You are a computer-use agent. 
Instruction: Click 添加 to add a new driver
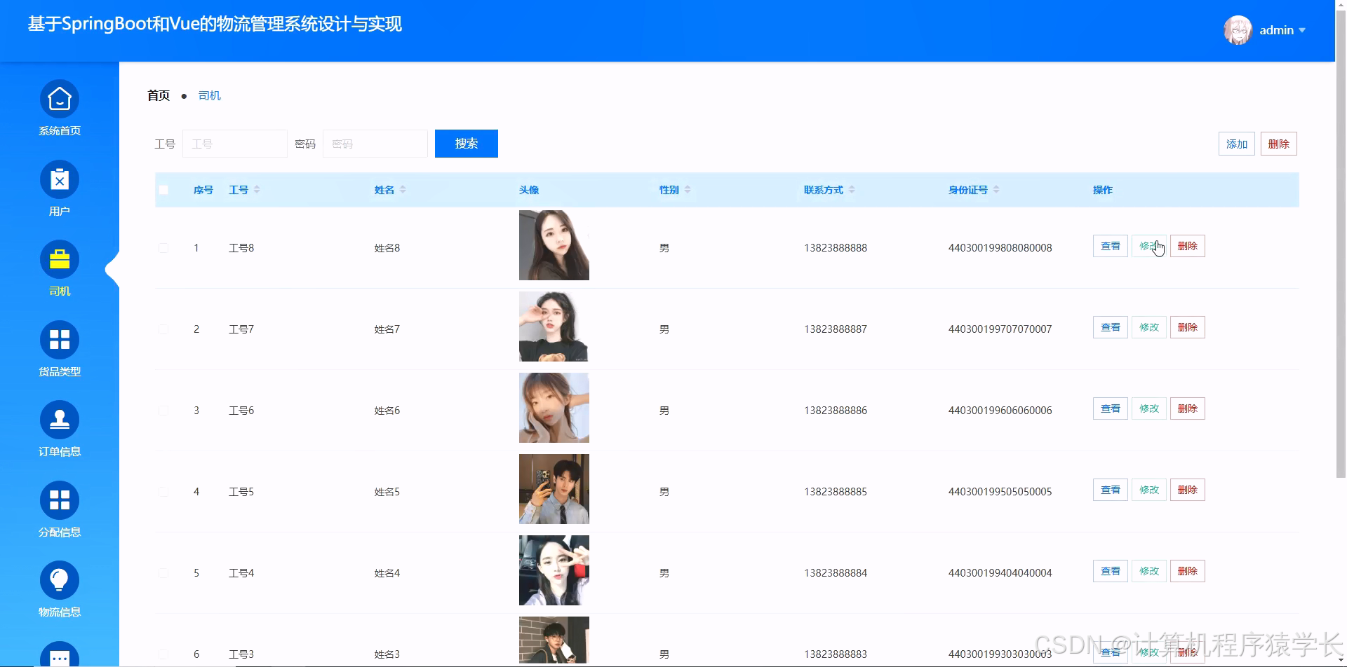(x=1236, y=144)
